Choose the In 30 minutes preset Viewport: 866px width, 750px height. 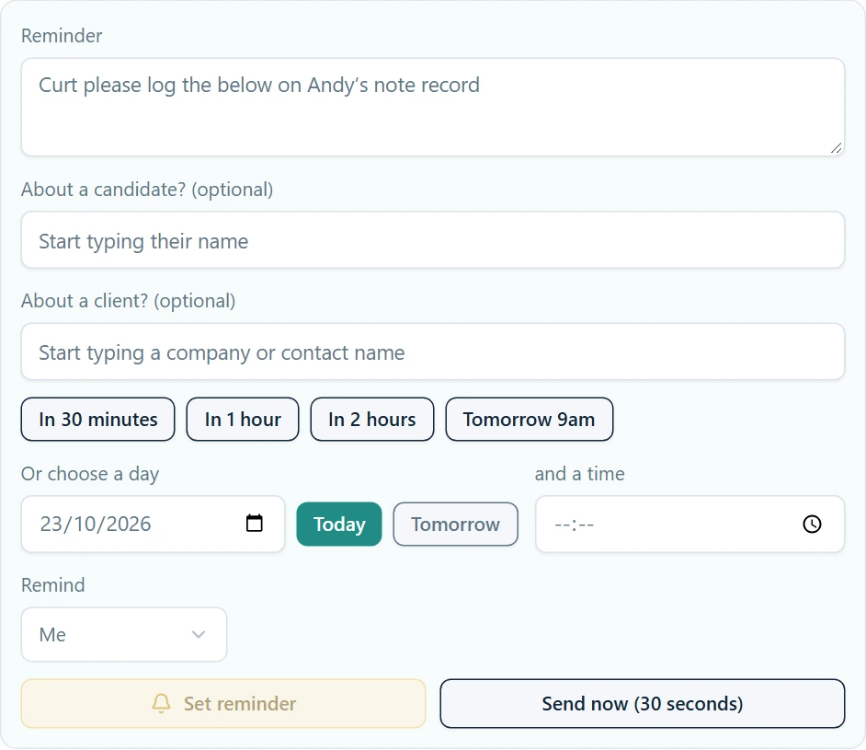coord(97,420)
